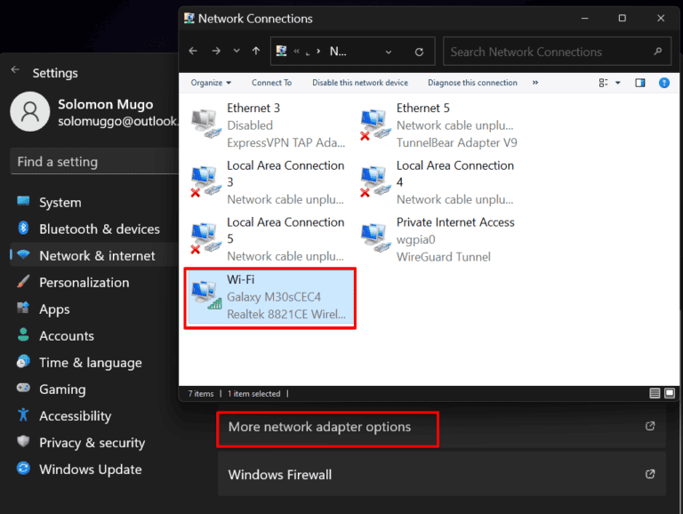The height and width of the screenshot is (514, 683).
Task: Toggle the preview pane
Action: tap(640, 83)
